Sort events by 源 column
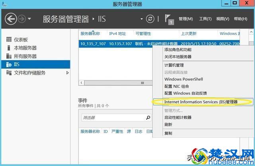The width and height of the screenshot is (255, 166). [x=129, y=131]
